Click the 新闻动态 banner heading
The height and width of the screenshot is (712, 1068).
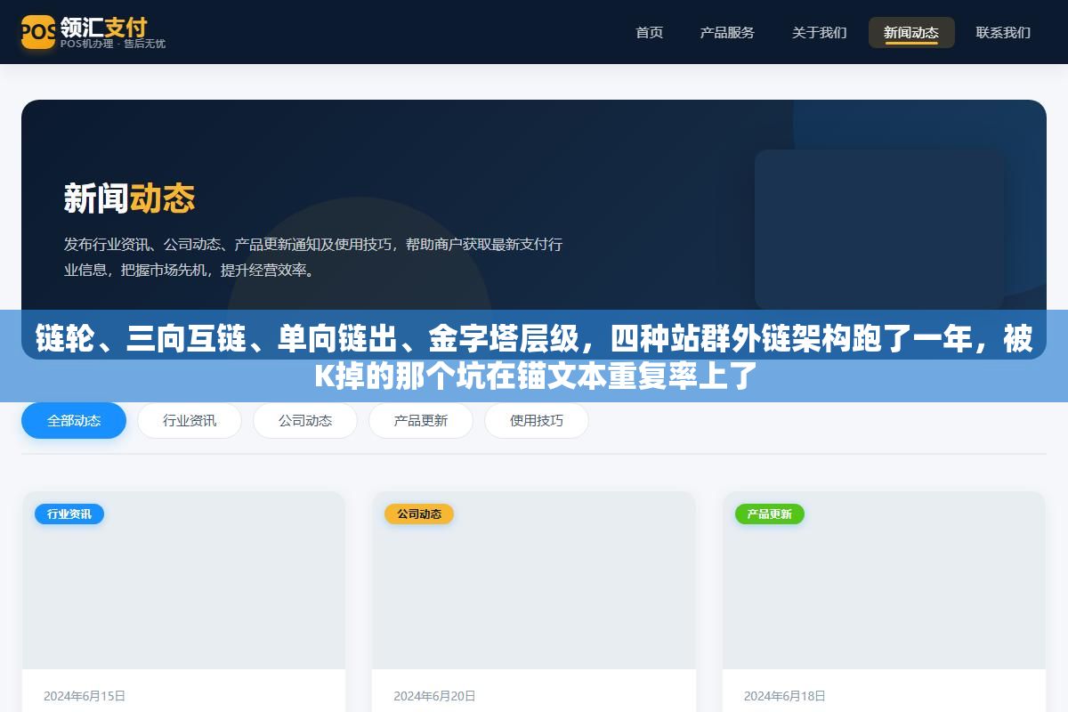coord(129,198)
